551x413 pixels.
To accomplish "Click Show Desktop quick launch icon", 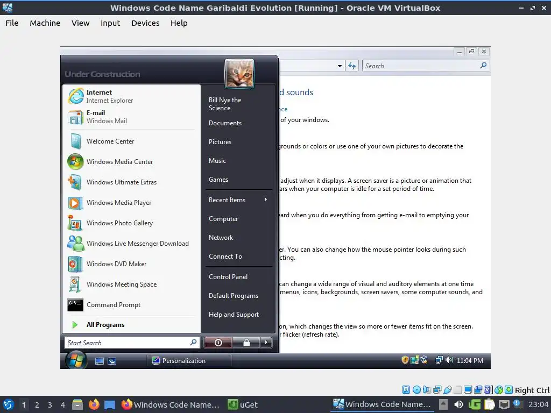I will (100, 361).
